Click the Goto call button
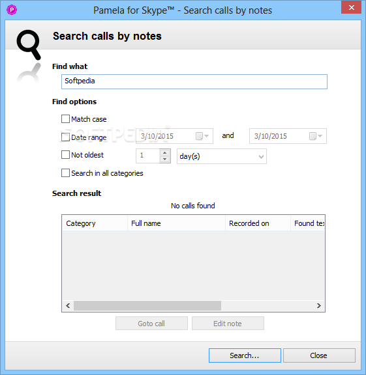This screenshot has height=375, width=366. 151,324
